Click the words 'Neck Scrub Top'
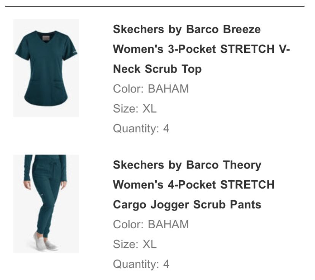Viewport: 315px width, 280px height. [x=157, y=69]
